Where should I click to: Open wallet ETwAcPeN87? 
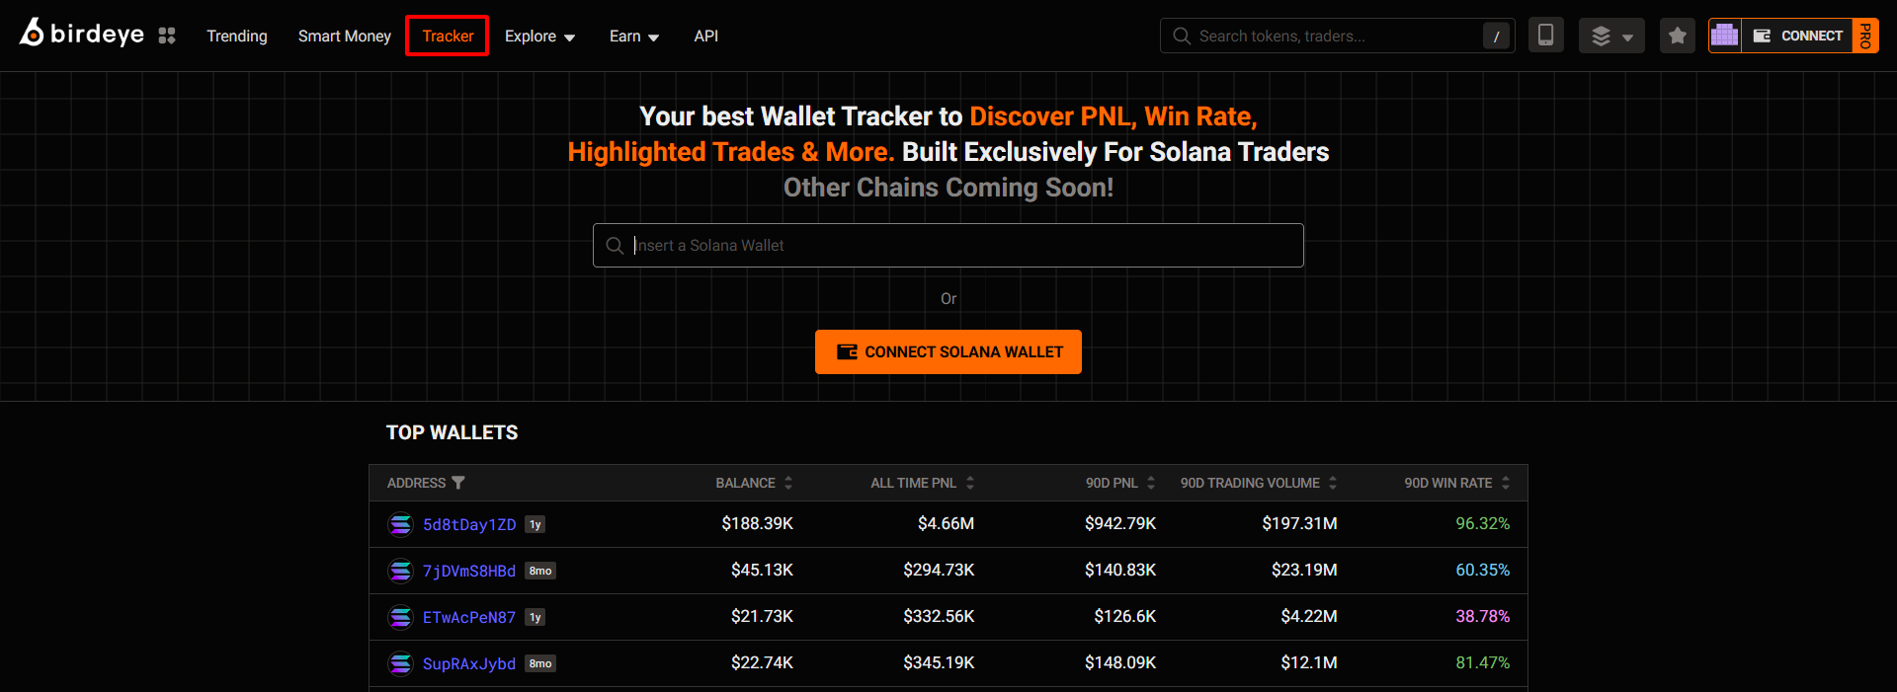point(469,617)
